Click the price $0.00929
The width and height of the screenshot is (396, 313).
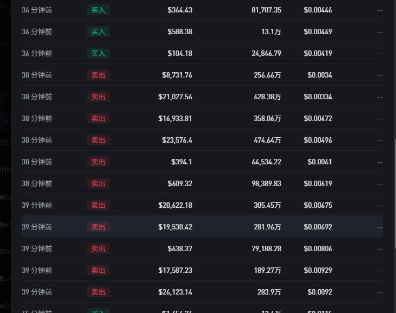[x=318, y=270]
